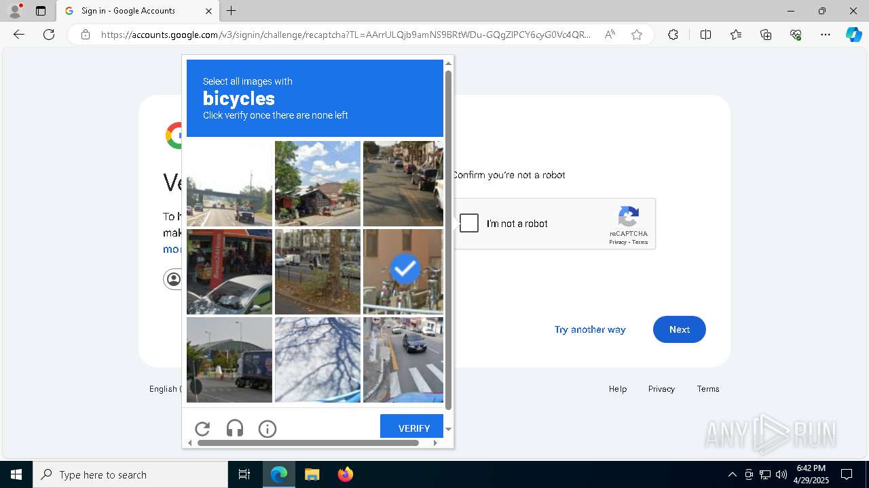Get an audio challenge with headphones icon
The image size is (869, 488).
tap(235, 428)
